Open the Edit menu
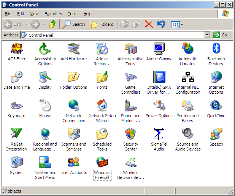The width and height of the screenshot is (235, 196). (x=21, y=14)
